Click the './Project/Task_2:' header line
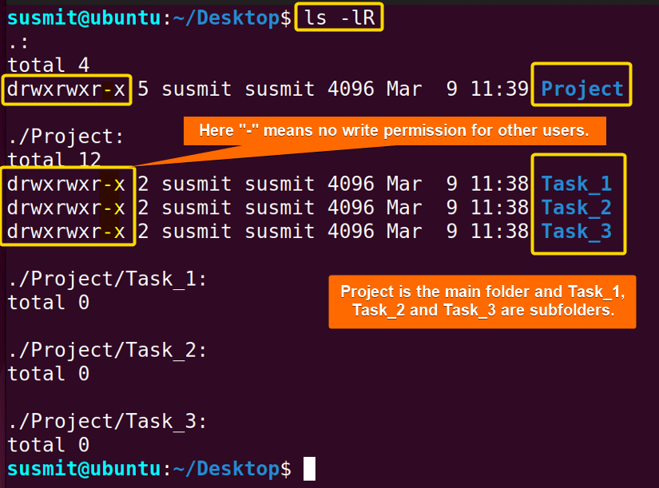Screen dimensions: 659x488 coord(107,350)
